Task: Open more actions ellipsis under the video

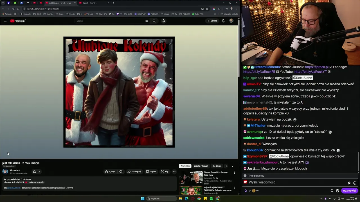Action: (174, 172)
